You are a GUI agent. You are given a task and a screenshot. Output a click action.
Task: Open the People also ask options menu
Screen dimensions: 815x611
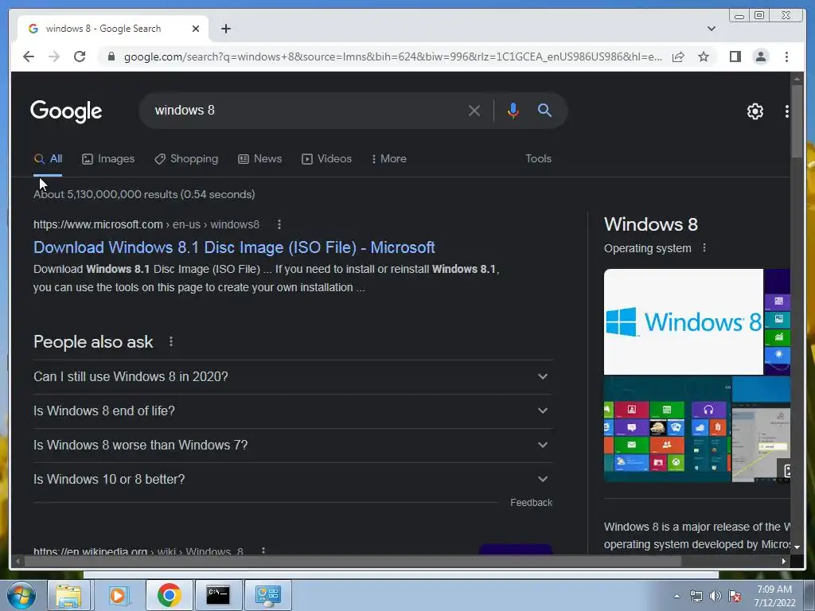coord(170,342)
